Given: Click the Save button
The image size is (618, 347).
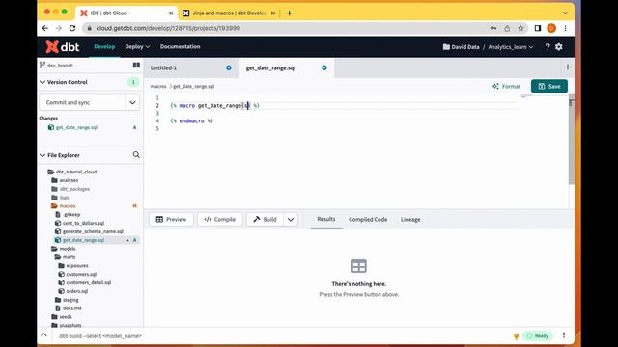Looking at the screenshot, I should [x=549, y=86].
